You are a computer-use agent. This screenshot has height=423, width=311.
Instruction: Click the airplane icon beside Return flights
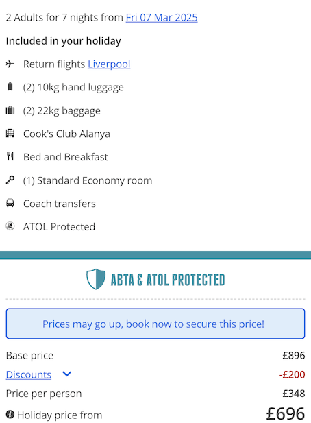pyautogui.click(x=10, y=64)
